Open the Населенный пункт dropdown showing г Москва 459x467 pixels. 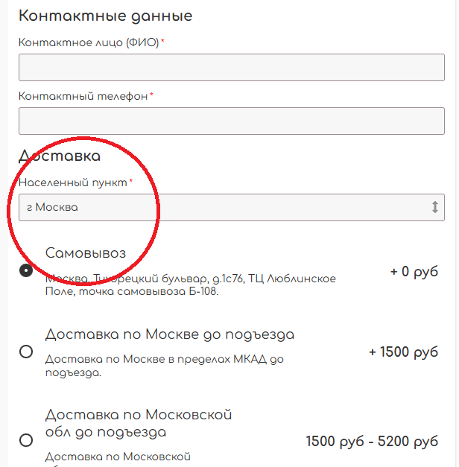click(224, 208)
